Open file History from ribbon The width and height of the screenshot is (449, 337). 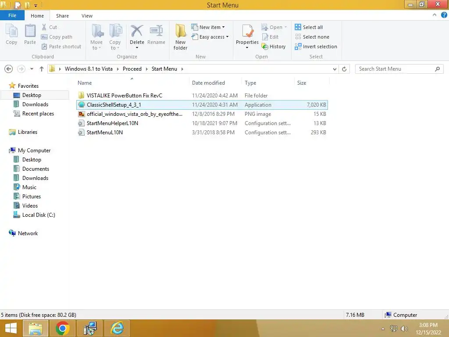[274, 47]
